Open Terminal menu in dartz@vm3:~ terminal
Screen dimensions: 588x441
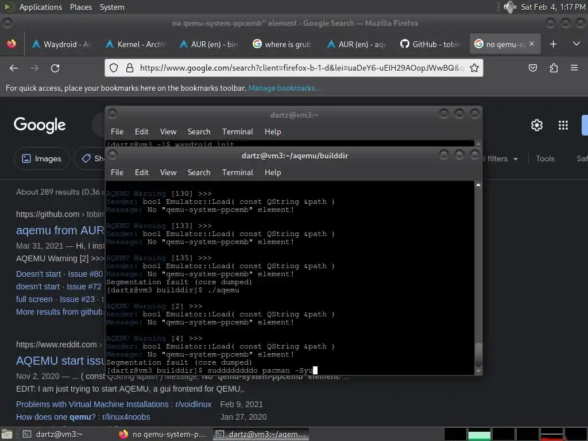click(x=237, y=131)
